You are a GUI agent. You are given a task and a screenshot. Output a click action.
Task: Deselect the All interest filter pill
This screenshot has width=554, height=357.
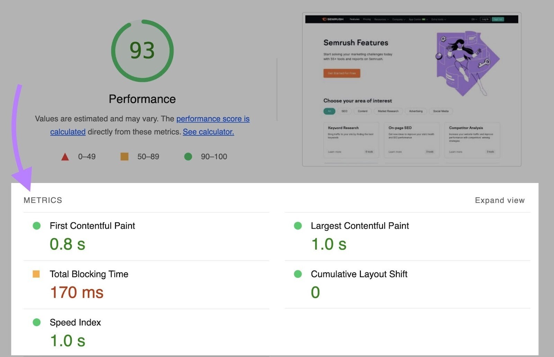coord(329,111)
